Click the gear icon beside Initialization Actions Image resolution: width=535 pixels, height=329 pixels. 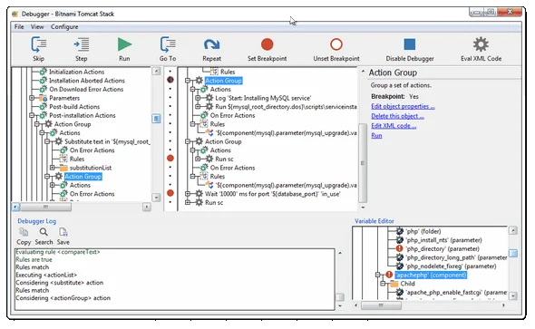(x=43, y=72)
